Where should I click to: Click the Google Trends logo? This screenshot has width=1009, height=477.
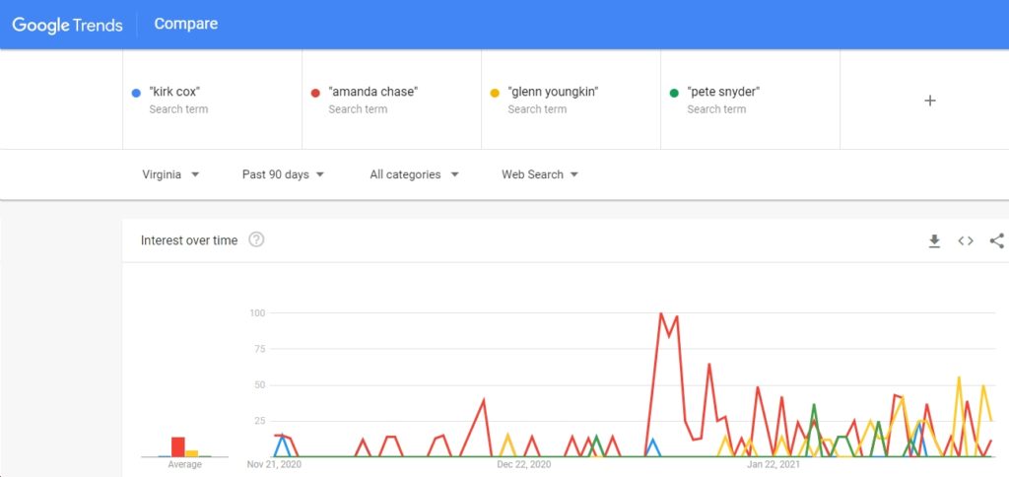[x=67, y=25]
